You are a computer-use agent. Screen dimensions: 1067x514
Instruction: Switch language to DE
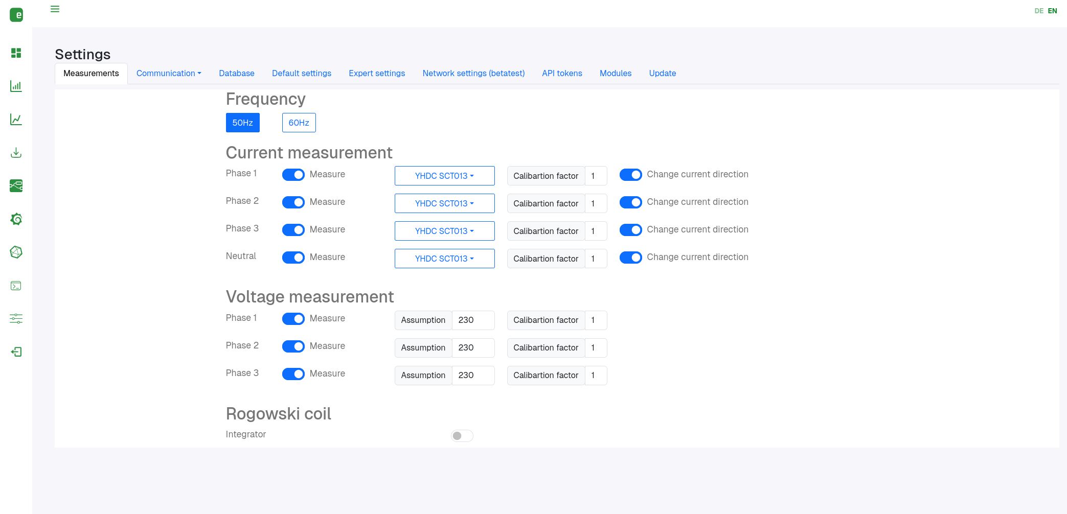(1039, 11)
